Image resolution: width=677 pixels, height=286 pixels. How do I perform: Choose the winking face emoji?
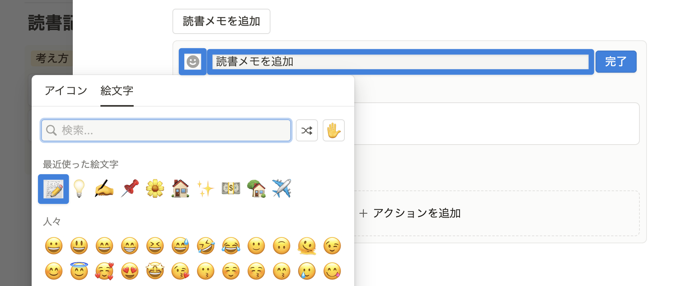click(332, 246)
